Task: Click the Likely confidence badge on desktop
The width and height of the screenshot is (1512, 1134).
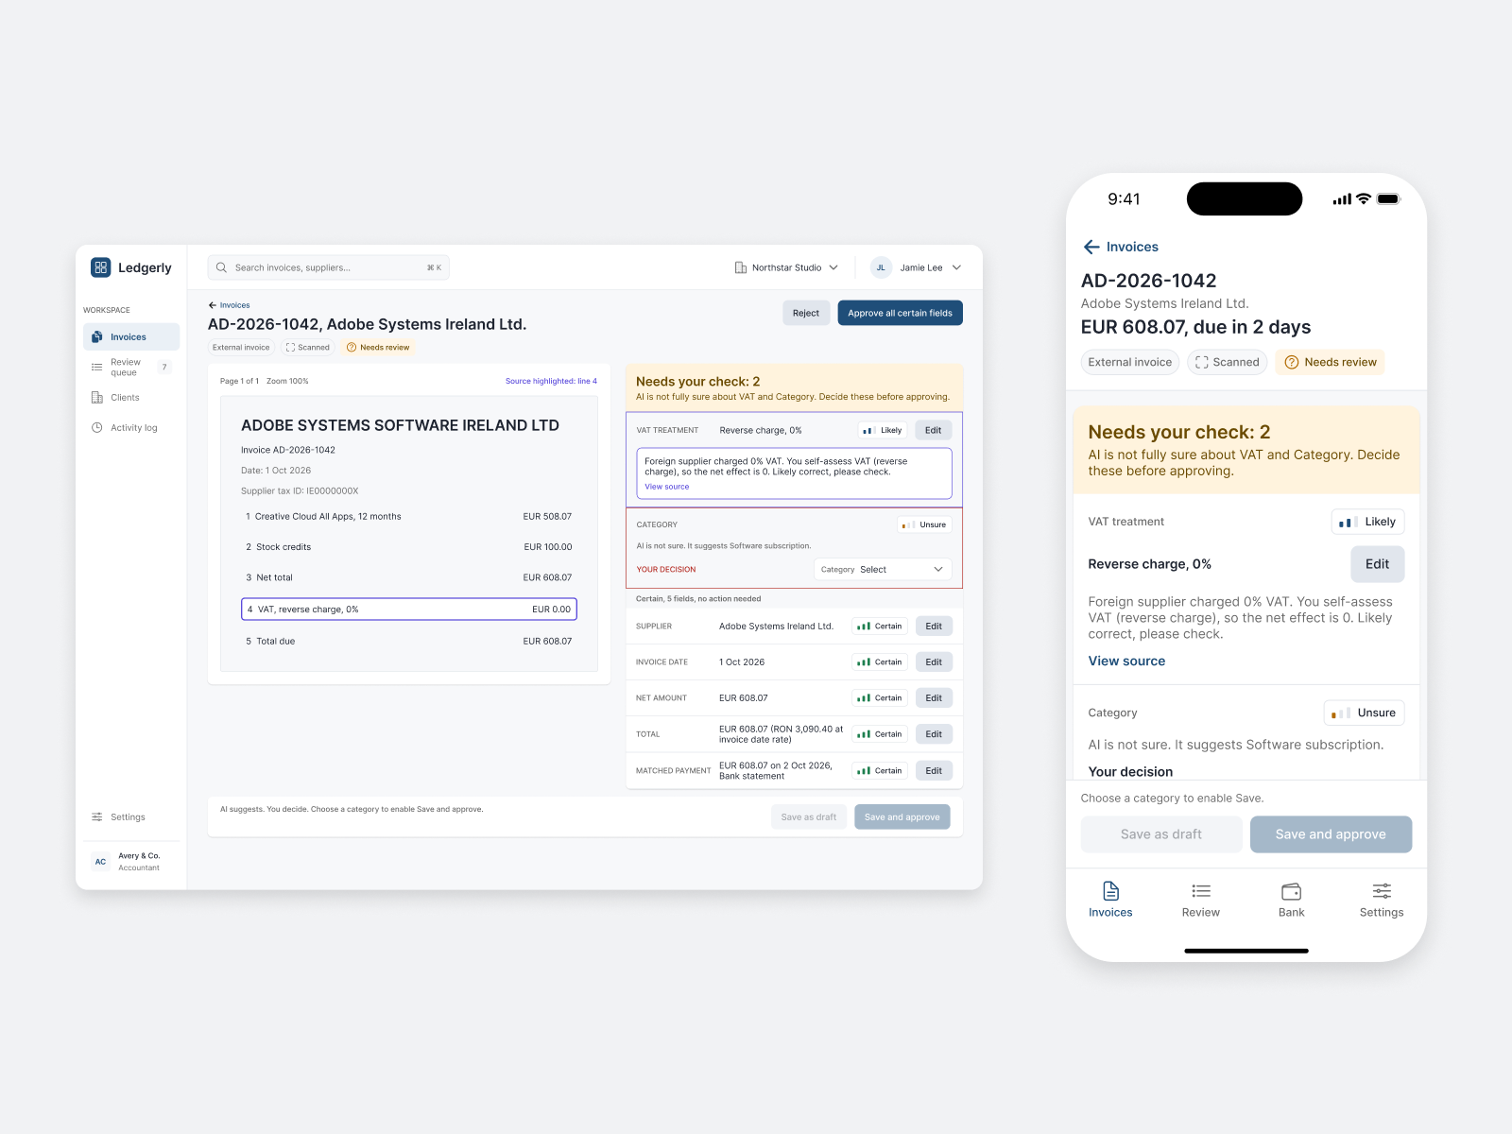Action: (x=884, y=430)
